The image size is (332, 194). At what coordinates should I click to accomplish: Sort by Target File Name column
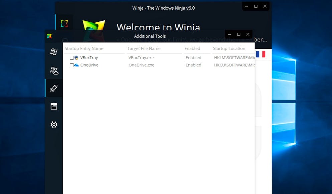[144, 48]
